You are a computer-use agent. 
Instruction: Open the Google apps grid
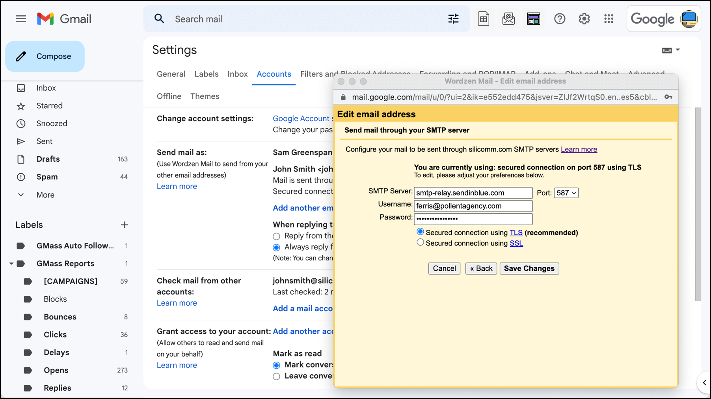[x=609, y=19]
